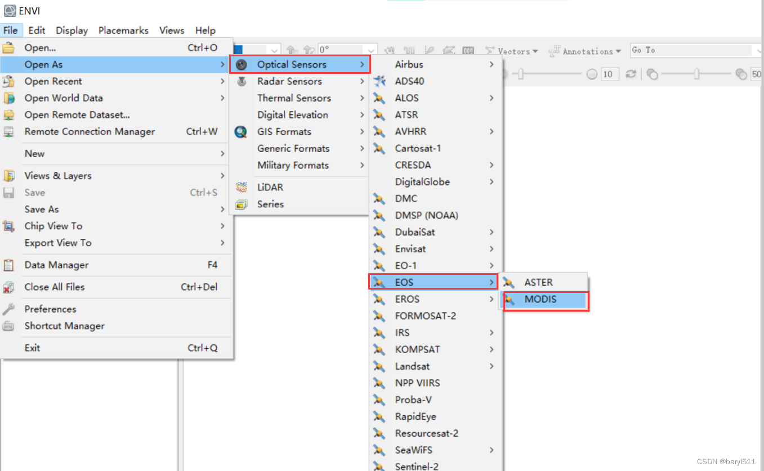The height and width of the screenshot is (471, 764).
Task: Choose Exit from the File menu
Action: pyautogui.click(x=117, y=348)
